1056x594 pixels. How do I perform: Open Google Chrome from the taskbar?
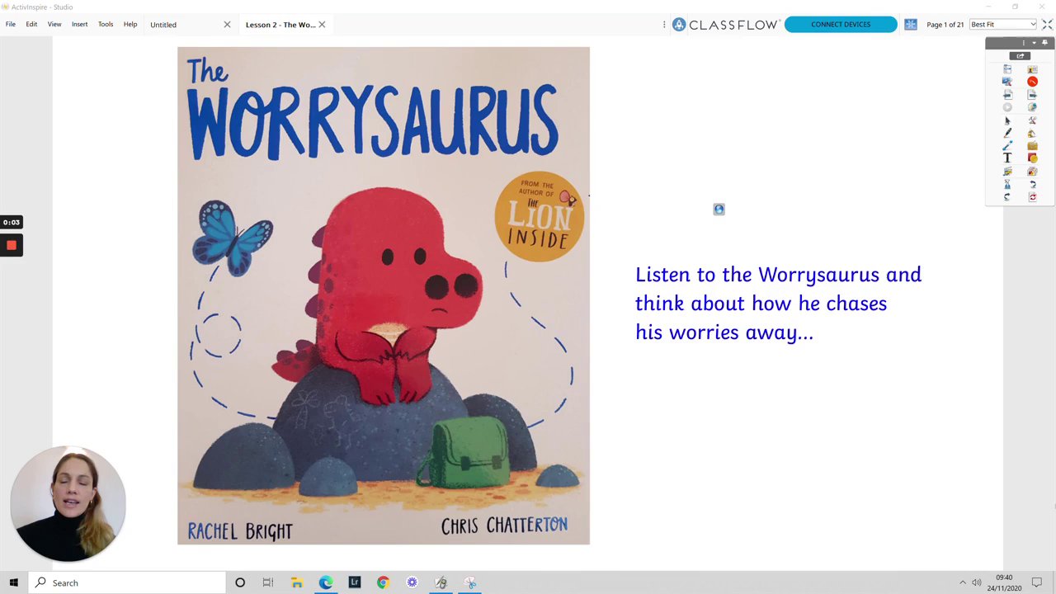click(x=383, y=582)
